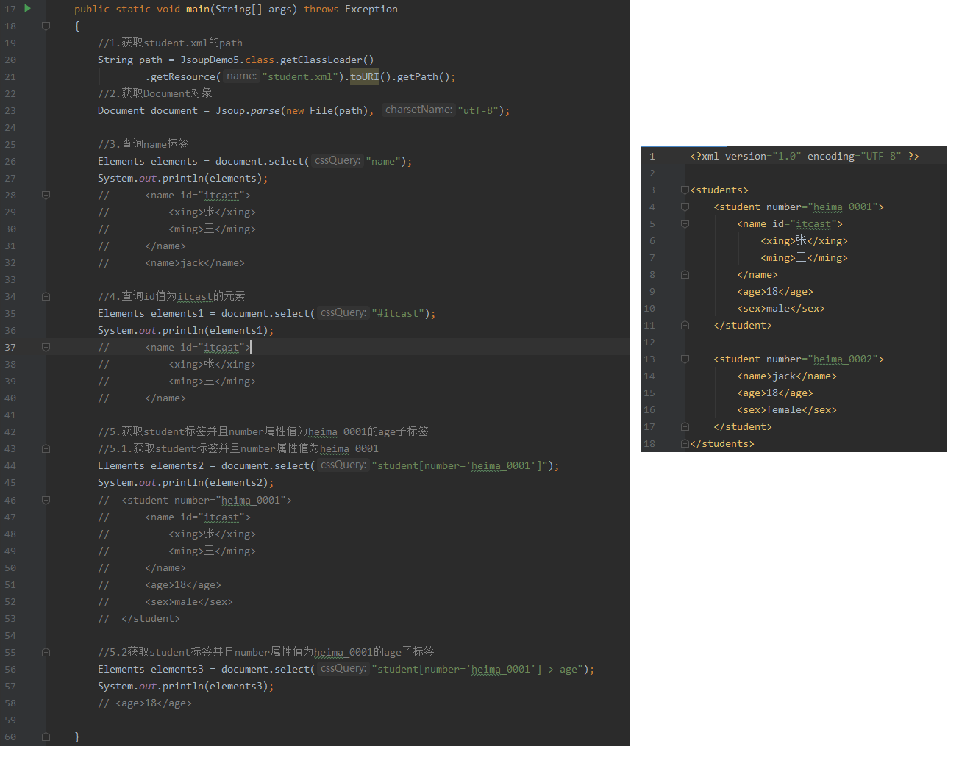Toggle the fold marker at Java line 37
Viewport: 959px width, 763px height.
[x=46, y=347]
